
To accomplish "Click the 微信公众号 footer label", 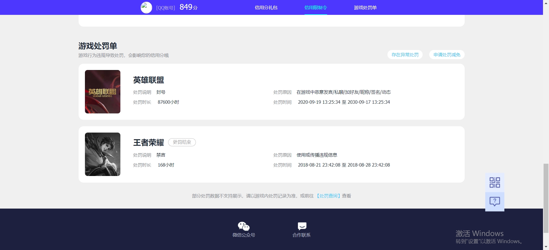I will coord(244,235).
